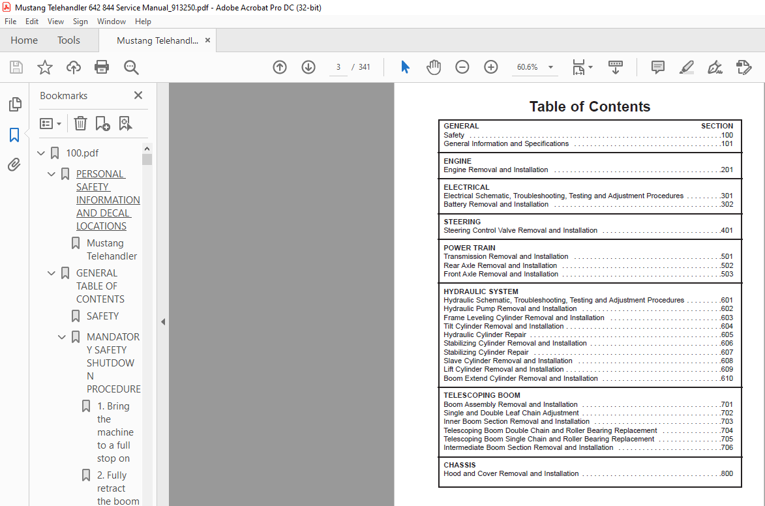
Task: Print the document with printer icon
Action: tap(102, 67)
